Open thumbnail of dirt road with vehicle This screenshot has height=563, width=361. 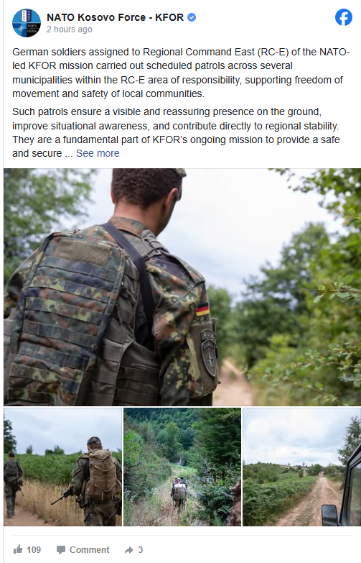click(x=302, y=467)
